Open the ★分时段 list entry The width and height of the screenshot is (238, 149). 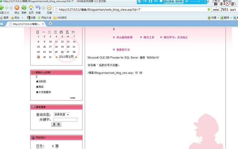[41, 81]
